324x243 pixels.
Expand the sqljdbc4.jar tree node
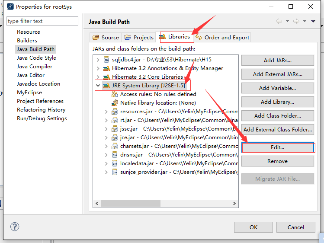click(x=98, y=60)
